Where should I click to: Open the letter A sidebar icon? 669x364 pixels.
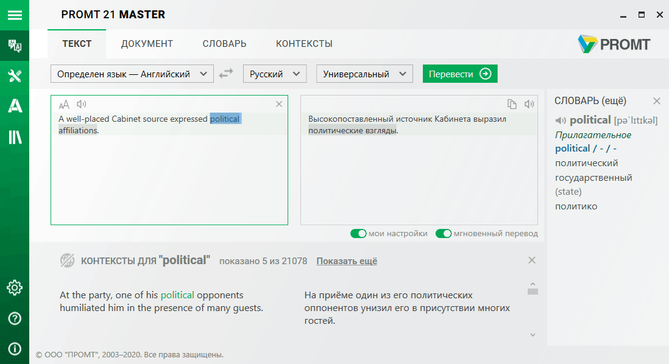tap(15, 106)
